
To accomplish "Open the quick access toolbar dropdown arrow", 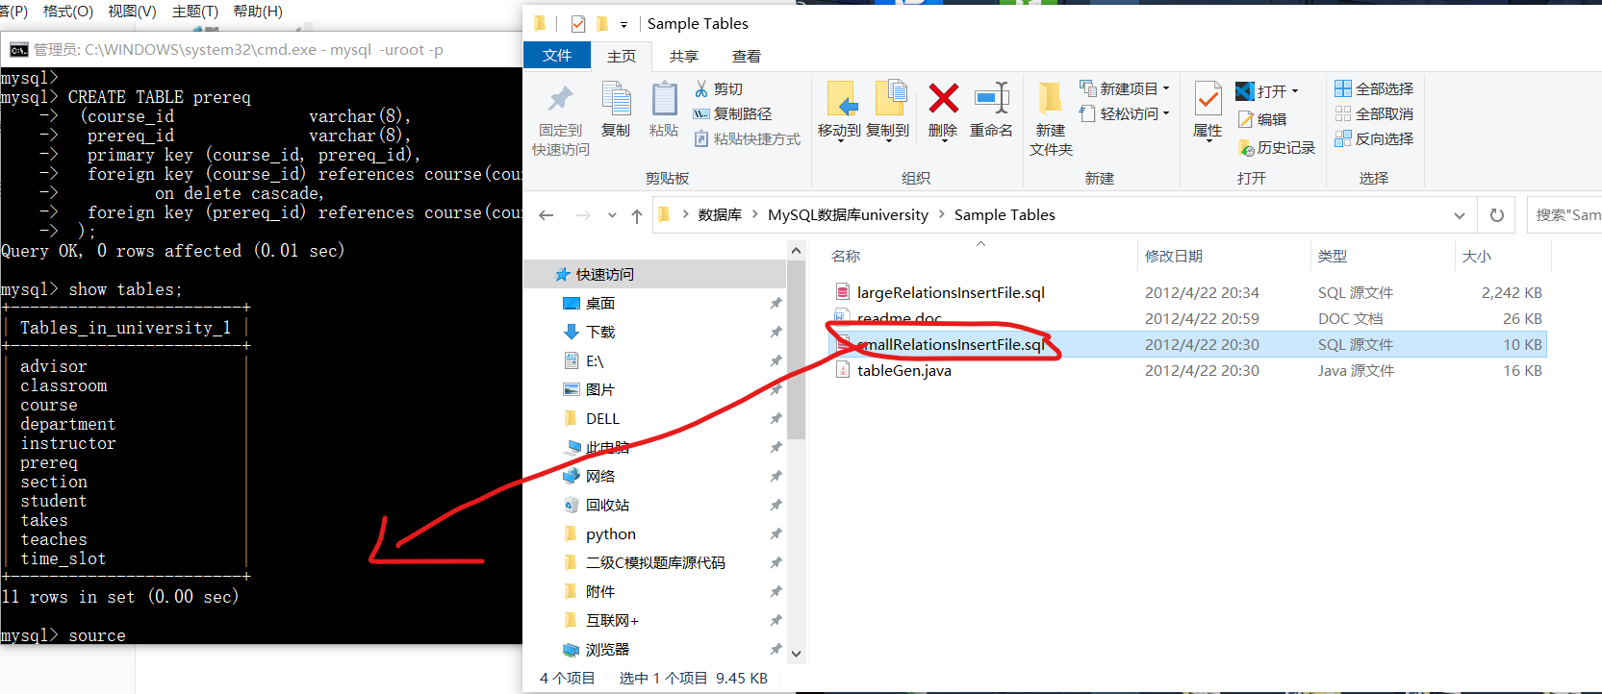I will 623,24.
